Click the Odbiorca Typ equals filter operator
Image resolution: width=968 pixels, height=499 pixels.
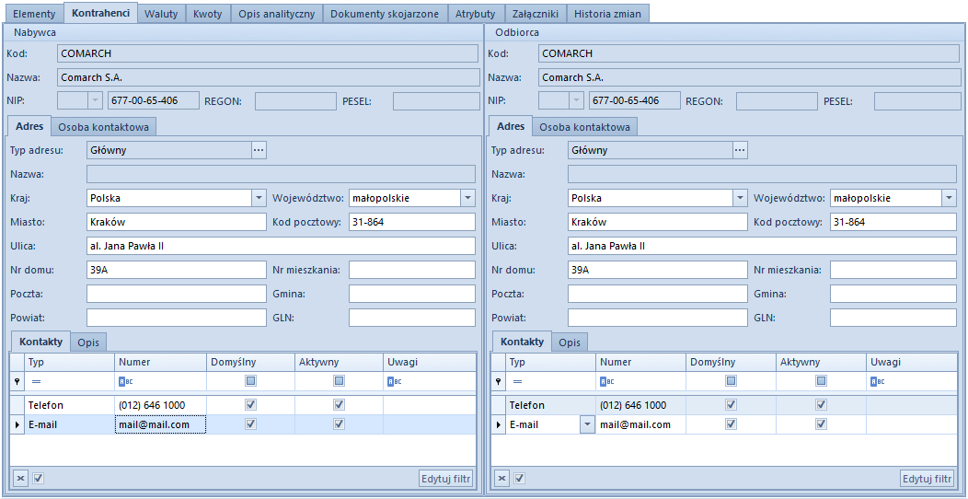coord(517,382)
